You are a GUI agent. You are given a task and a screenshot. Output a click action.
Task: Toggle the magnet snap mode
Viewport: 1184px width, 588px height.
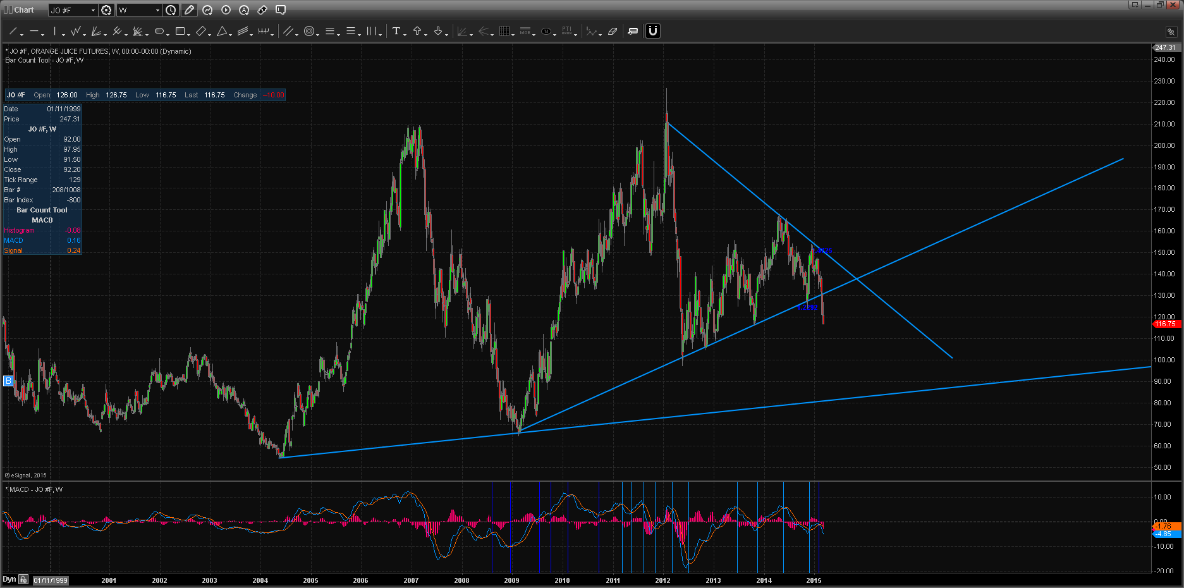tap(653, 31)
